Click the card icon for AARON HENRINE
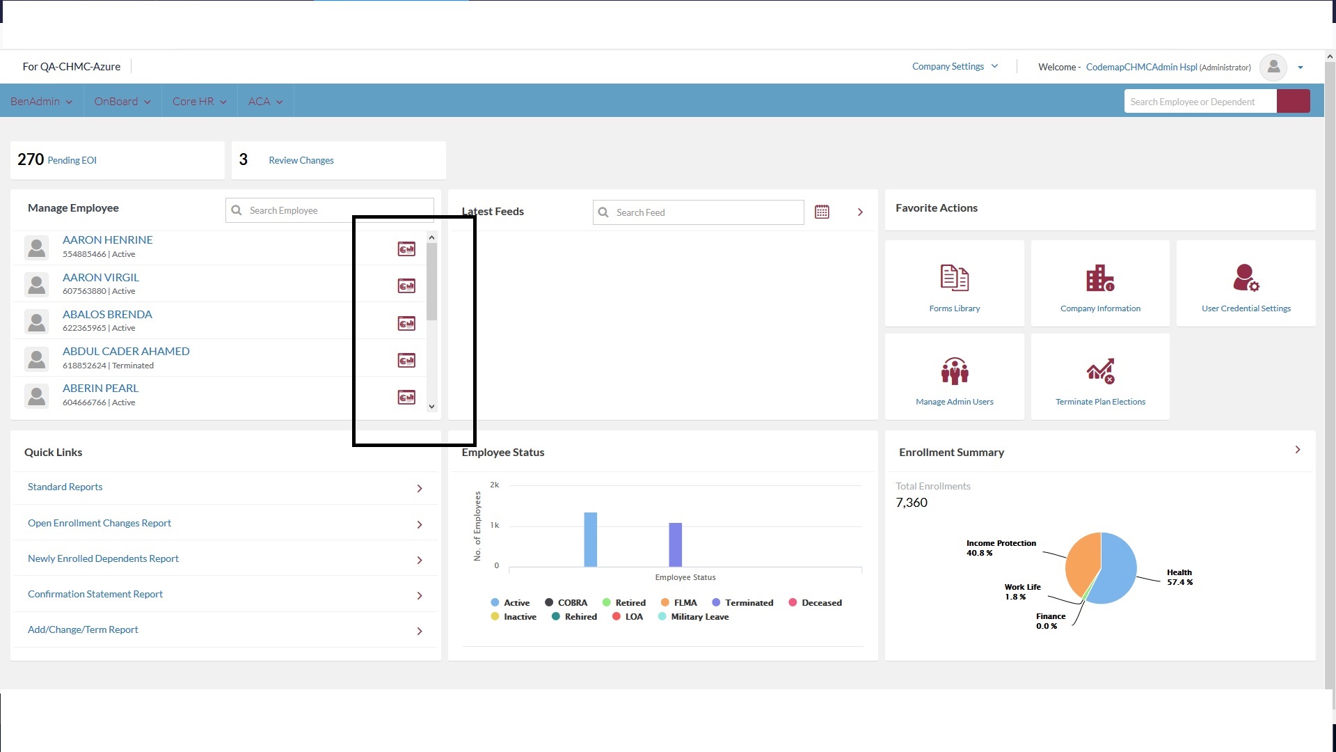This screenshot has height=752, width=1336. pos(406,249)
